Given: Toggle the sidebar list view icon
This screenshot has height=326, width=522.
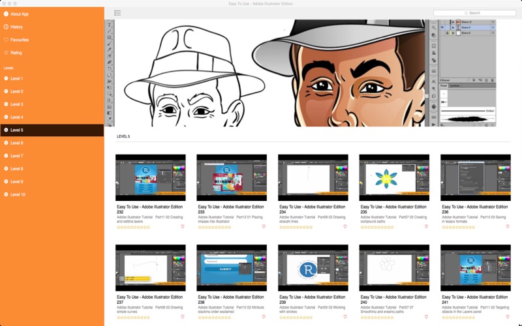Looking at the screenshot, I should point(117,13).
